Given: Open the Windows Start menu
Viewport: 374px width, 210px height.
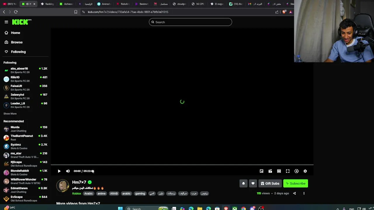Looking at the screenshot, I should (120, 209).
